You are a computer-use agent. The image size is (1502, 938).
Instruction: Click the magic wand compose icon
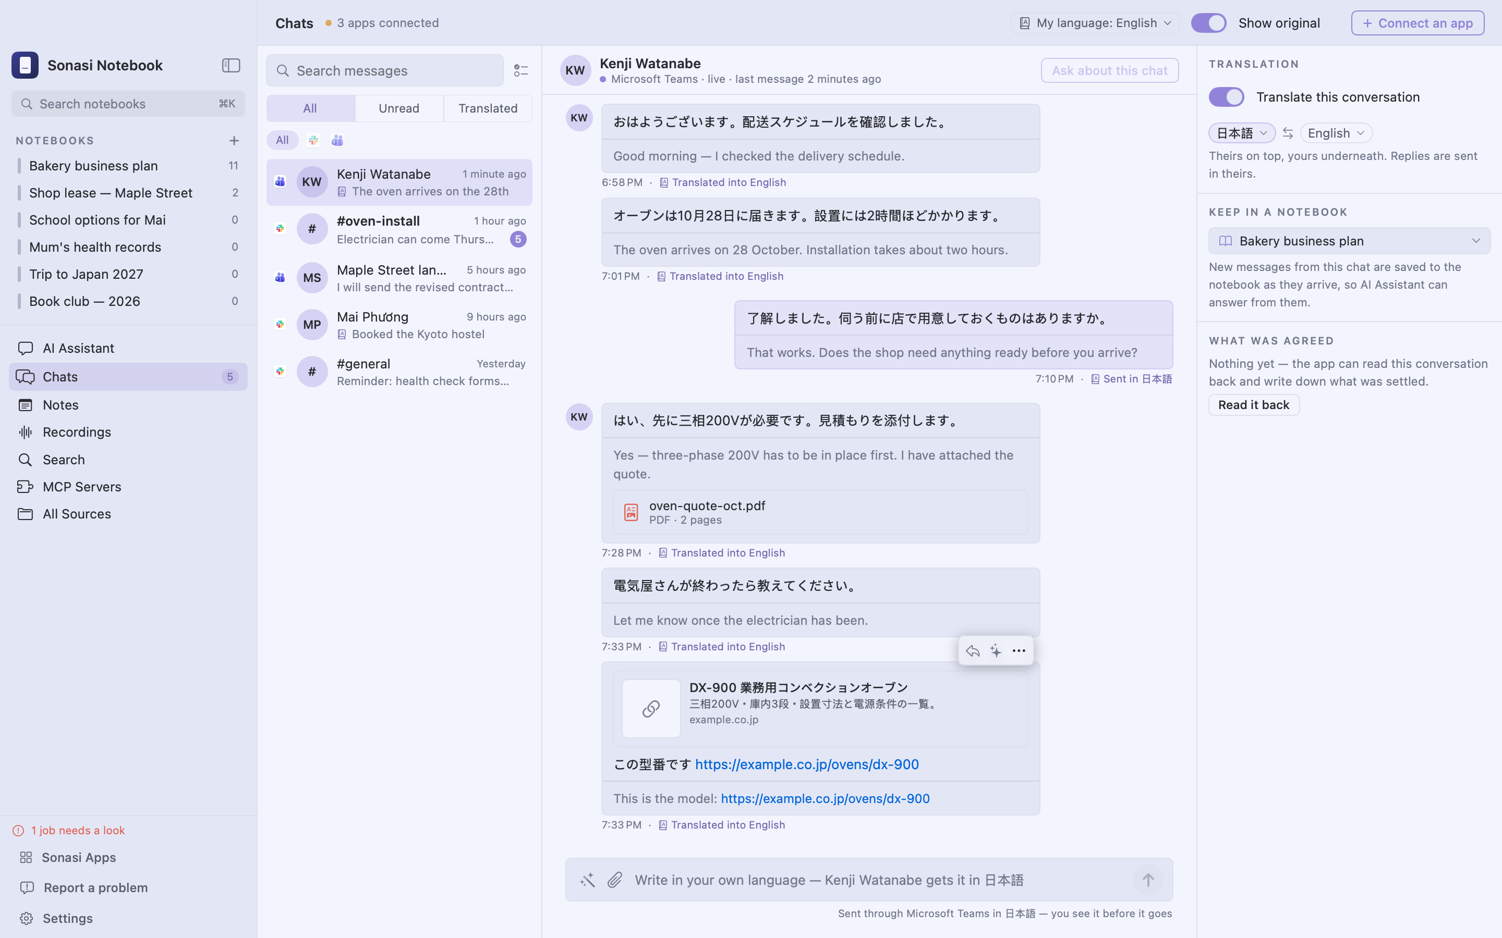(587, 880)
